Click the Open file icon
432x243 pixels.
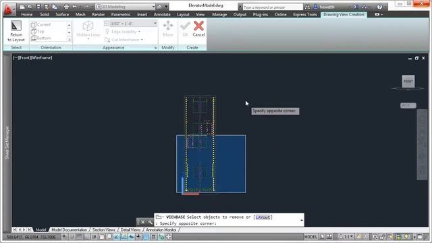tap(30, 7)
